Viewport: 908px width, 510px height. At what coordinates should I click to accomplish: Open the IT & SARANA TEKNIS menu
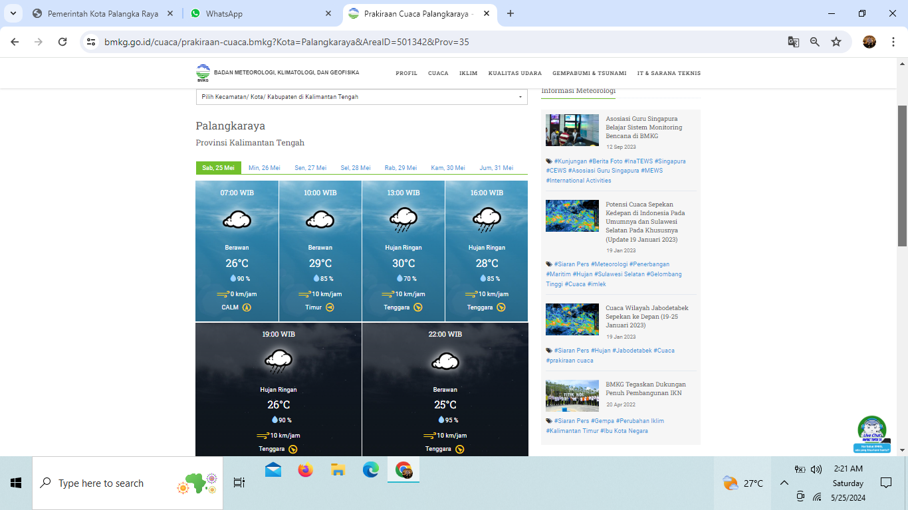pyautogui.click(x=669, y=73)
